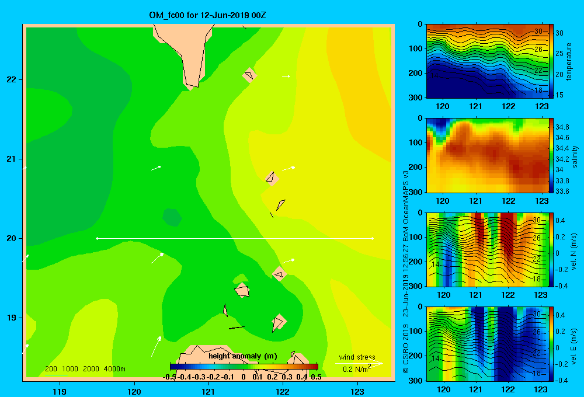Open the northward velocity section plot

487,249
